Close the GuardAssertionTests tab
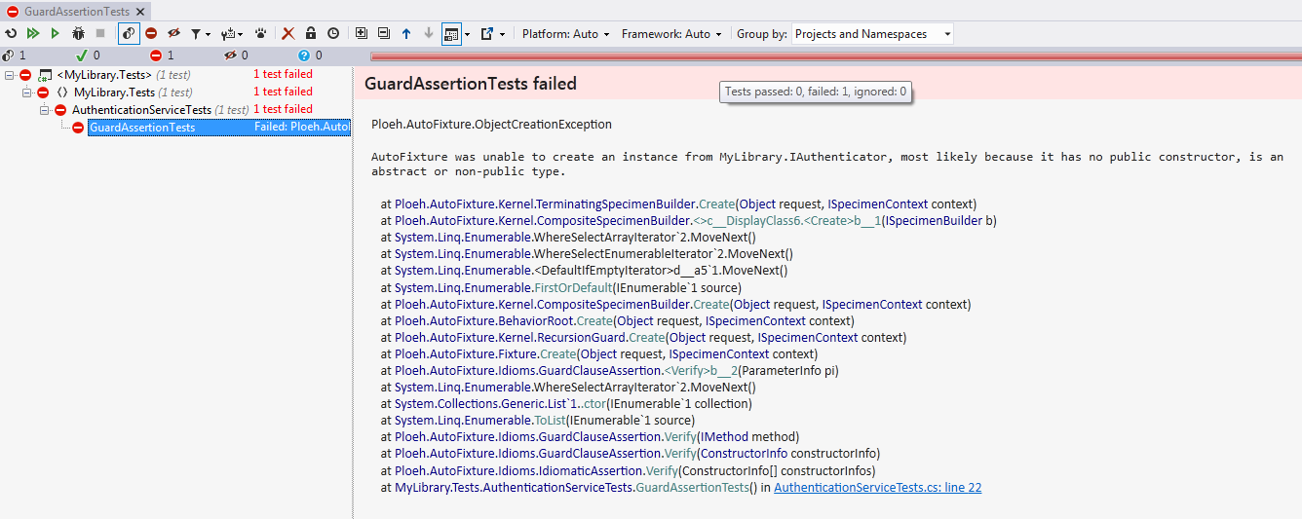Viewport: 1302px width, 519px height. tap(141, 12)
